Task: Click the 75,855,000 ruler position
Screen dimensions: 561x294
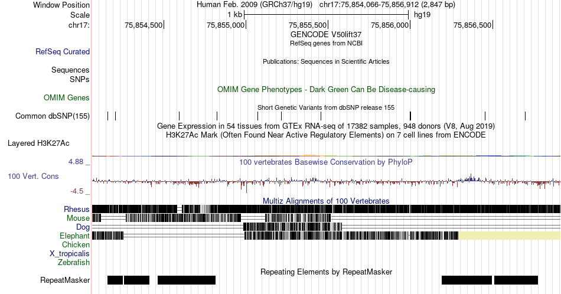Action: [226, 25]
